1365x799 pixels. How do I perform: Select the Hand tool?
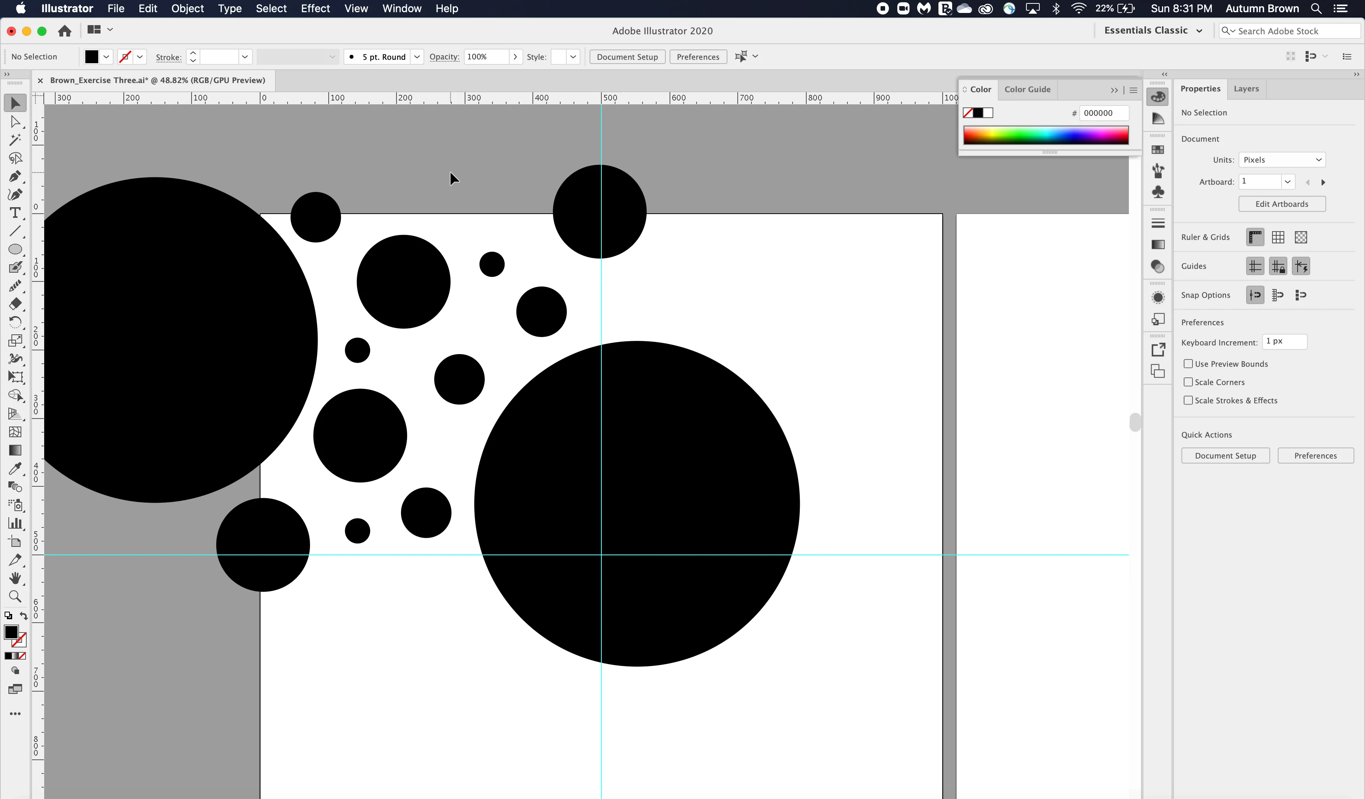pyautogui.click(x=15, y=578)
